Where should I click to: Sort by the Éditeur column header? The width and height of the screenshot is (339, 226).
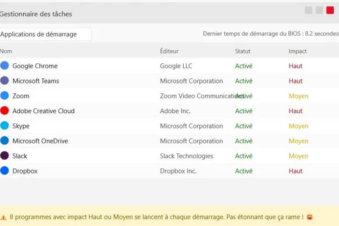click(x=169, y=51)
